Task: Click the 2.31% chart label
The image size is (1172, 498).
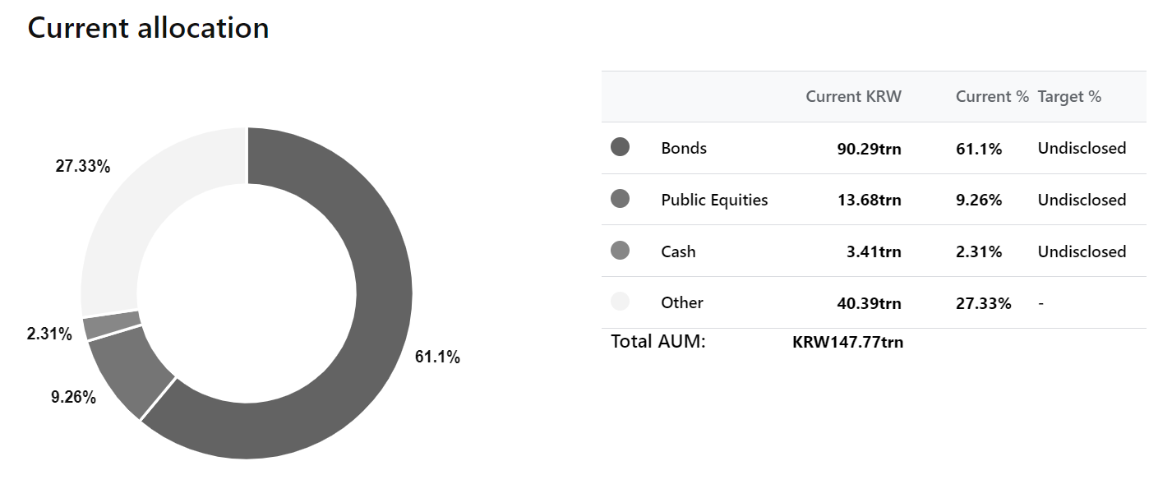Action: [x=49, y=334]
